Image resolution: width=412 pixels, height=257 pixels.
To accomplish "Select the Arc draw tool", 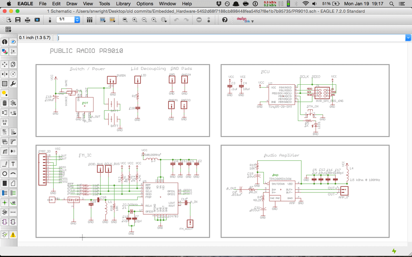I will tap(13, 174).
